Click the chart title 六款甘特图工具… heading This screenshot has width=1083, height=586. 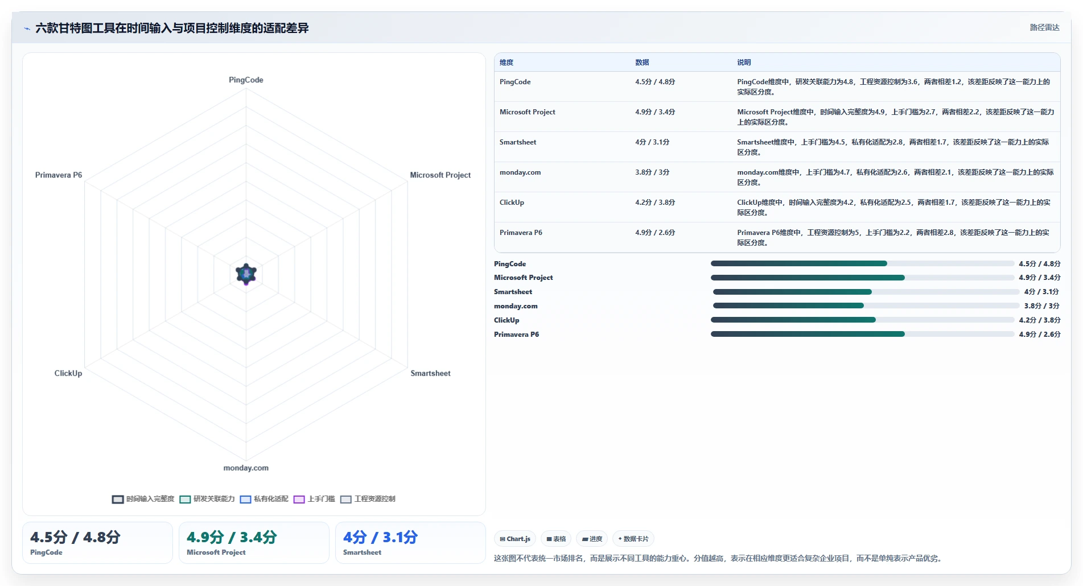(172, 28)
